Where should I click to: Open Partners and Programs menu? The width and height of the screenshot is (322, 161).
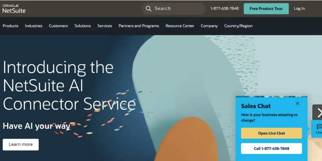[139, 26]
